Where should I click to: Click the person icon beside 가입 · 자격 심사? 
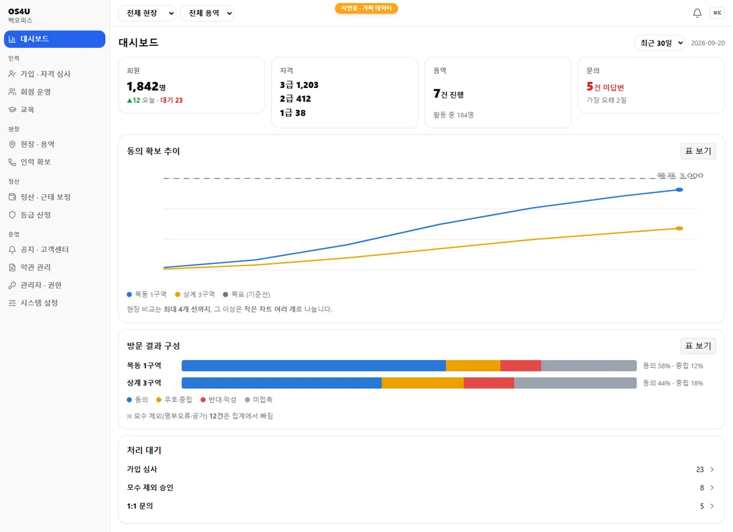(12, 74)
